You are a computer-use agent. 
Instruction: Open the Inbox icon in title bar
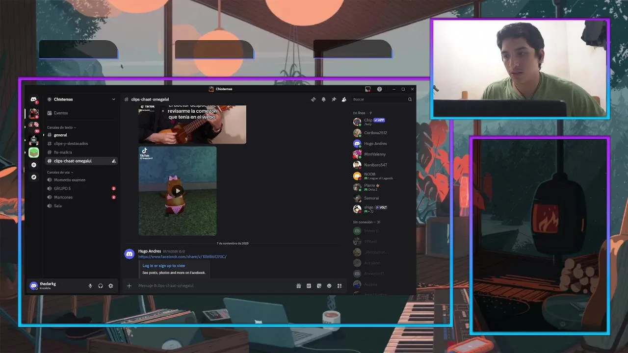click(x=367, y=89)
